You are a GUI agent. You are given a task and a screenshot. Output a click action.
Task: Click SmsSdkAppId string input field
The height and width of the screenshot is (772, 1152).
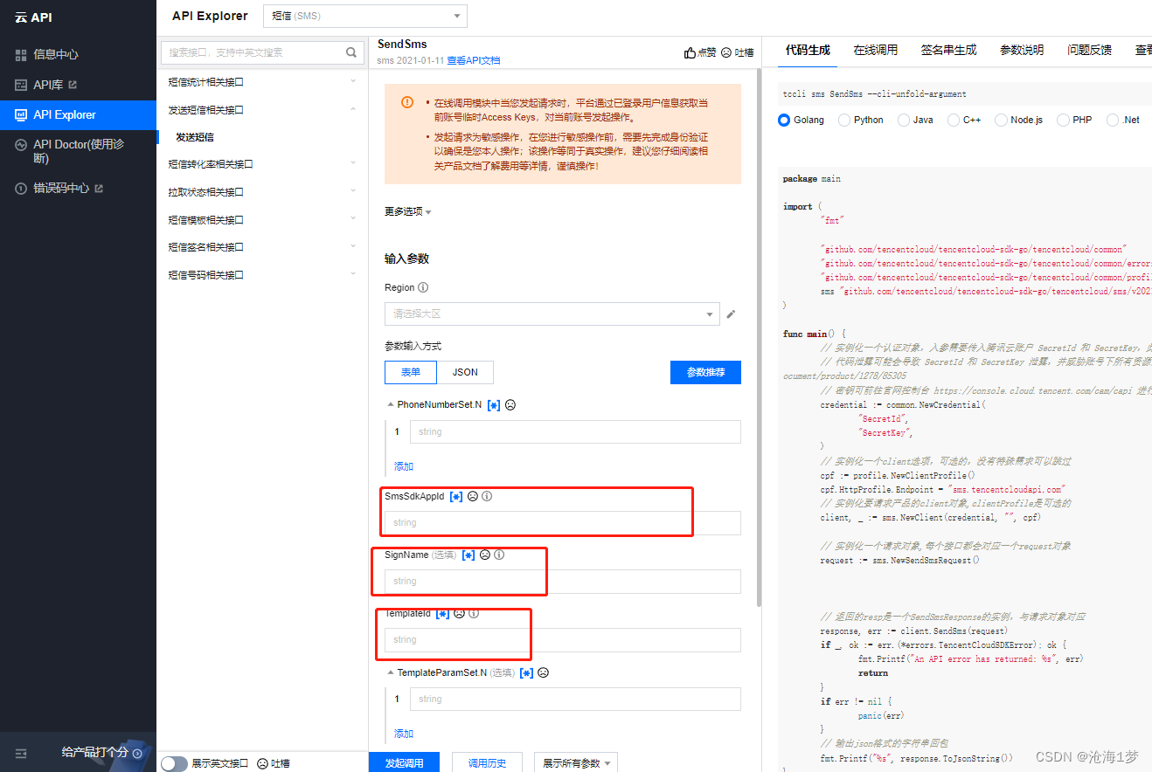click(563, 522)
